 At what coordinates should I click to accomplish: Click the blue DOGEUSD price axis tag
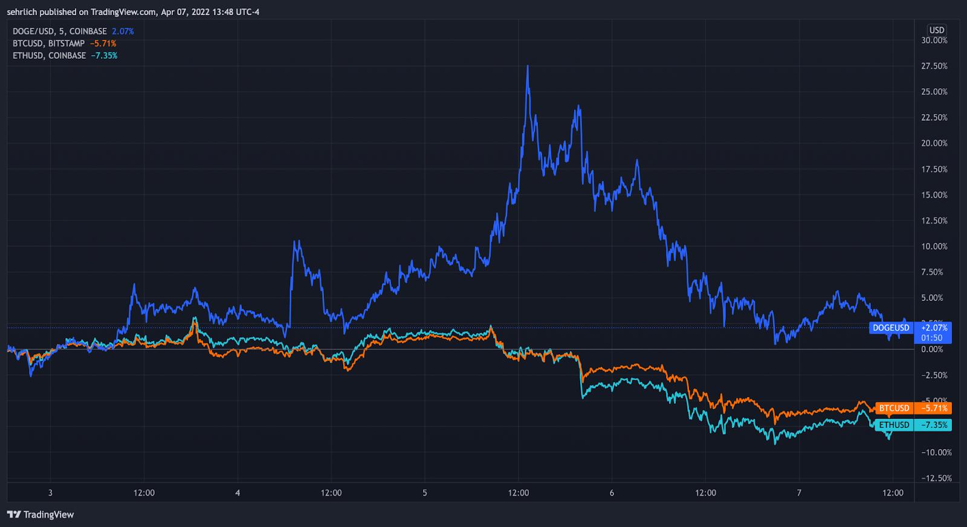[891, 328]
